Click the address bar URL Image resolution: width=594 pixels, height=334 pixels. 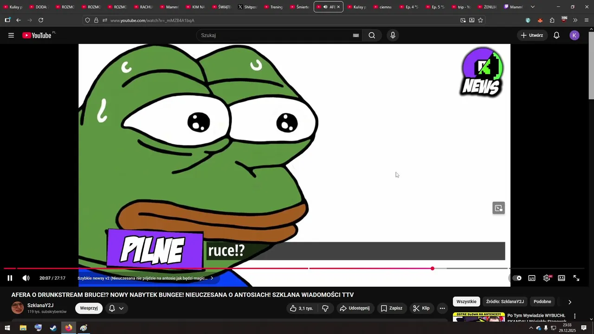tap(152, 20)
